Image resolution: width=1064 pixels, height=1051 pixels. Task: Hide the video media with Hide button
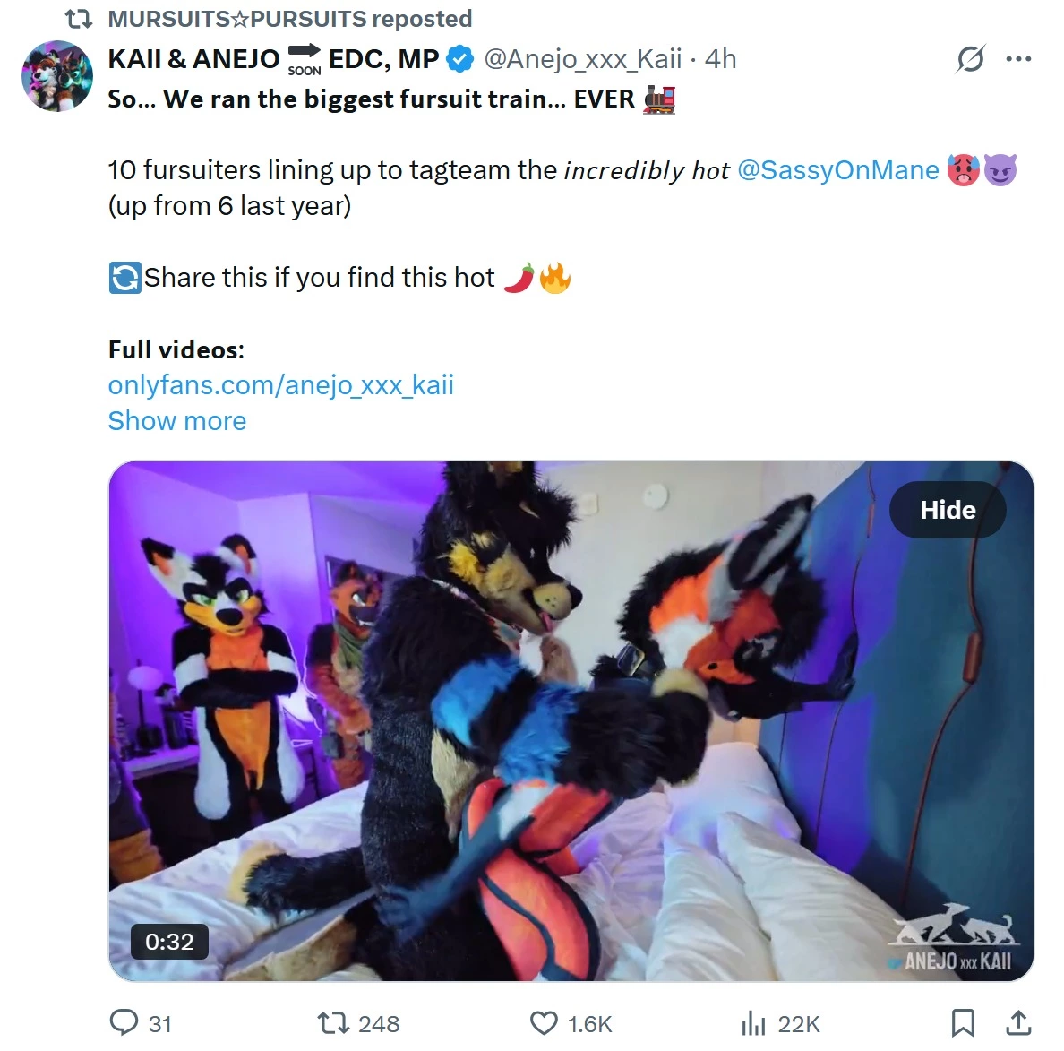[948, 510]
